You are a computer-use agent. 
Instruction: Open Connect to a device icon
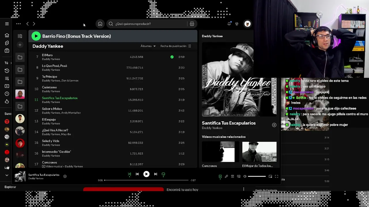pyautogui.click(x=239, y=176)
